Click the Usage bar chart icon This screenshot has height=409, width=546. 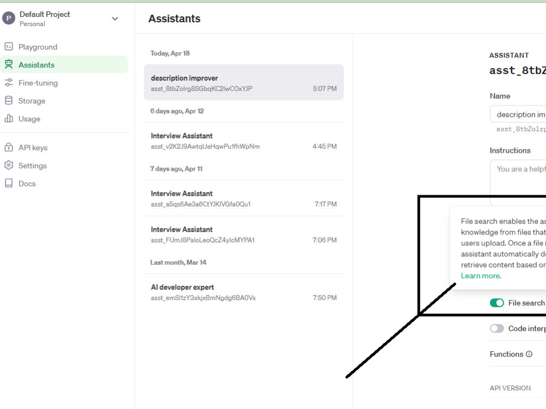pos(9,118)
